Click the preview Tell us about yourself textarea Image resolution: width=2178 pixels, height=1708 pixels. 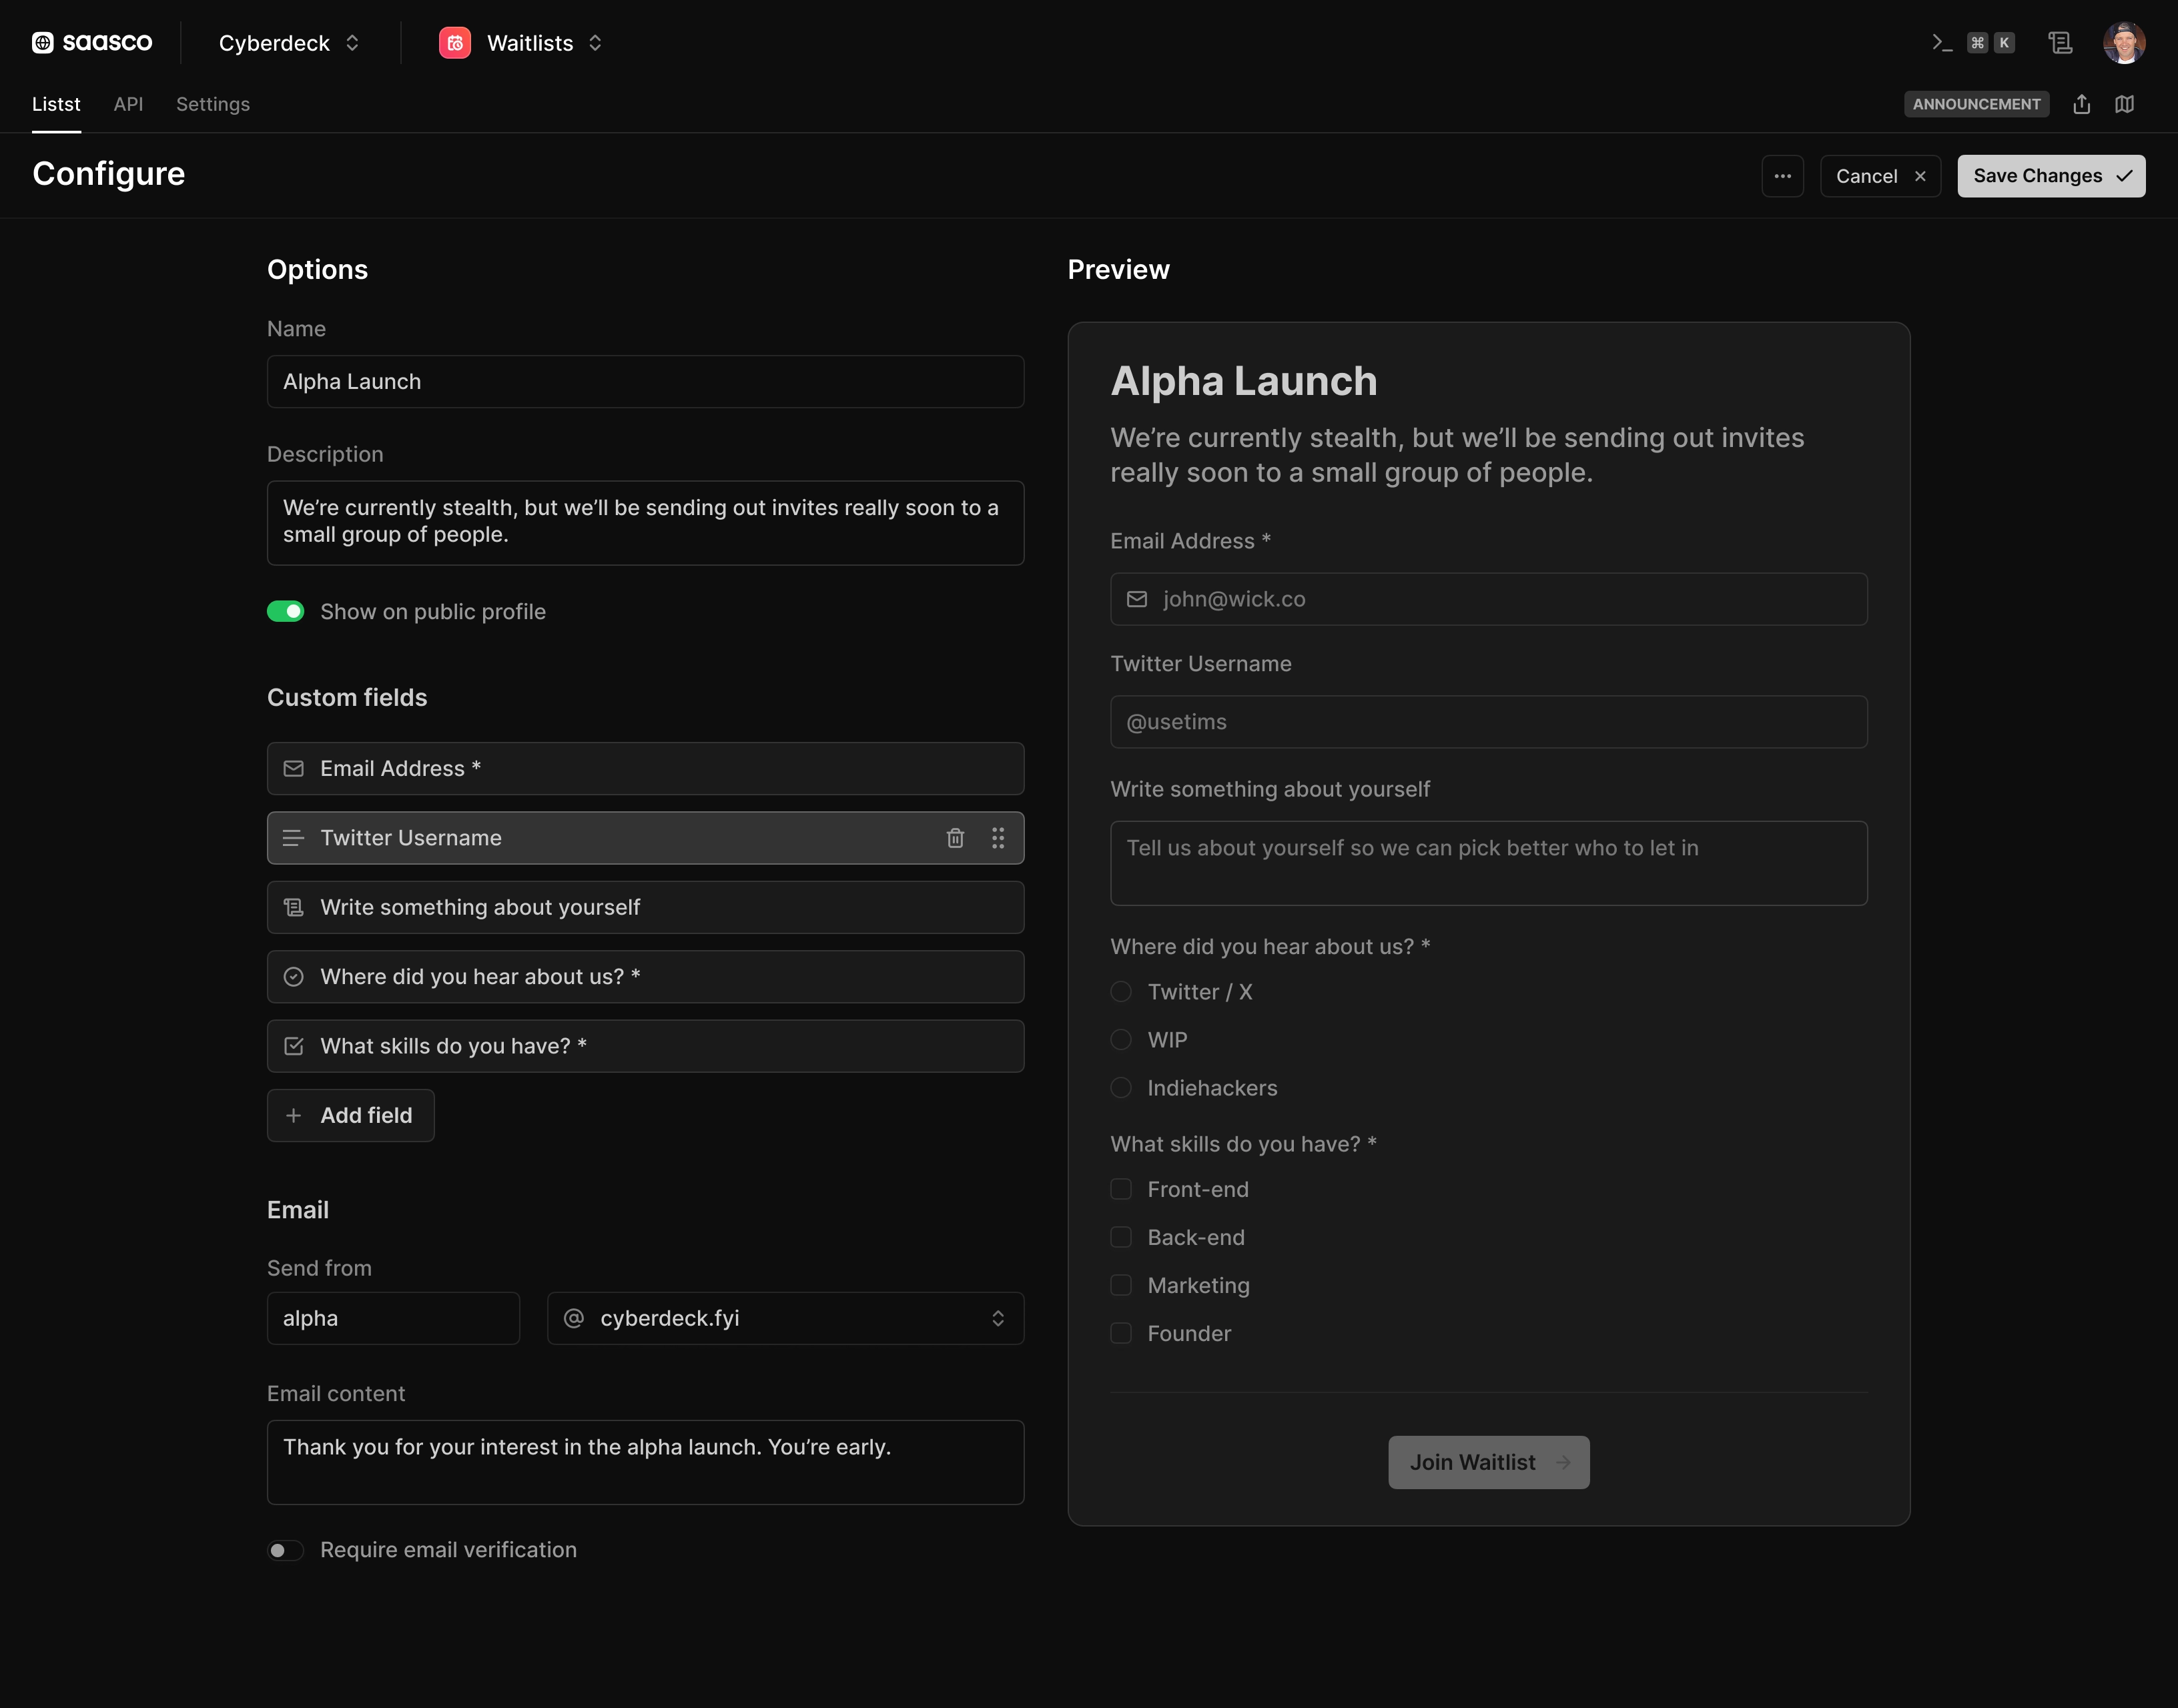point(1488,864)
